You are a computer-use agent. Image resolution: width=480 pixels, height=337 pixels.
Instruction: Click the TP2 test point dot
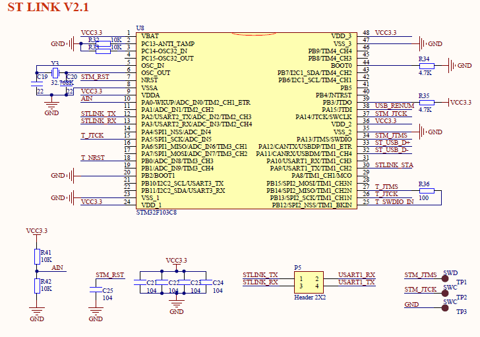click(x=445, y=294)
